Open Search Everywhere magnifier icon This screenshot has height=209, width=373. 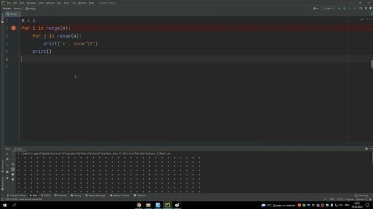pyautogui.click(x=361, y=9)
